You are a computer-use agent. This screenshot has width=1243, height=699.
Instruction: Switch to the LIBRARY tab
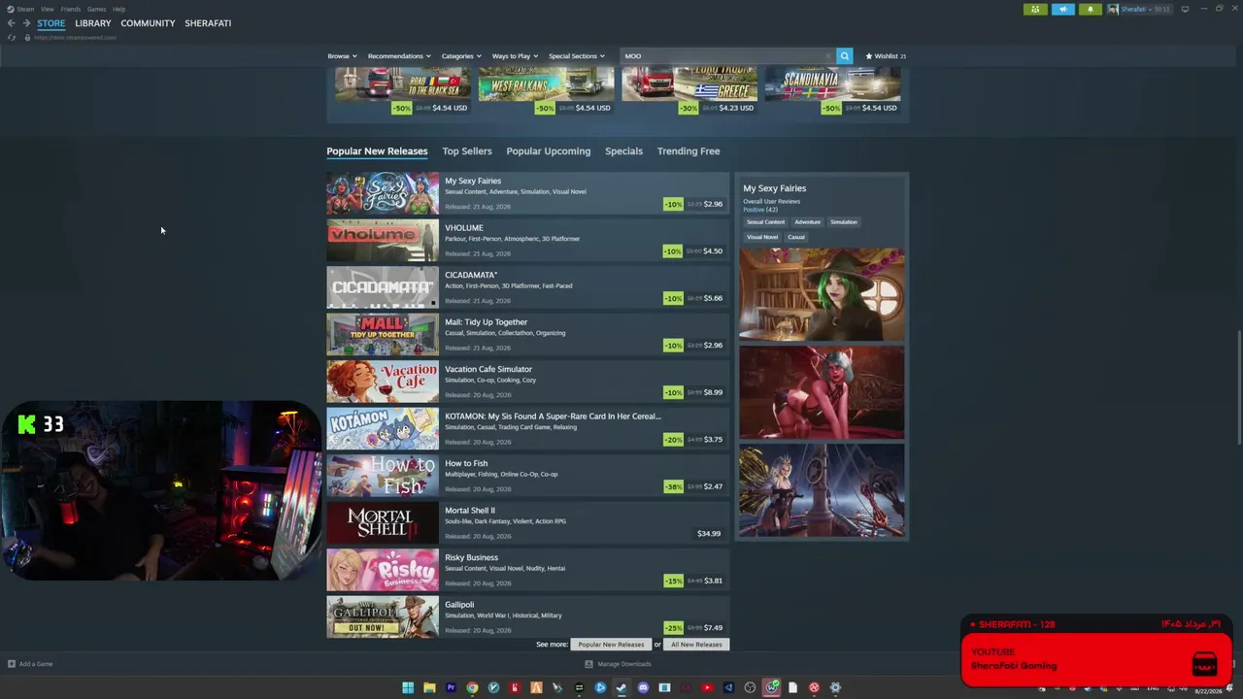93,23
